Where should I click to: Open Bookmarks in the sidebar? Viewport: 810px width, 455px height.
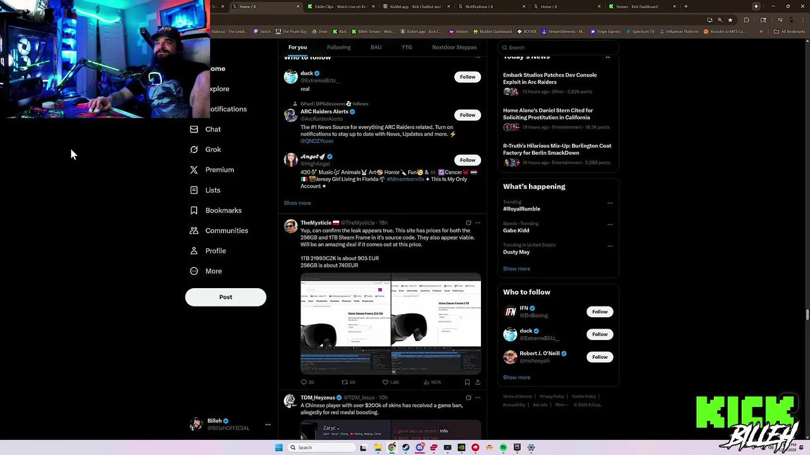(216, 210)
